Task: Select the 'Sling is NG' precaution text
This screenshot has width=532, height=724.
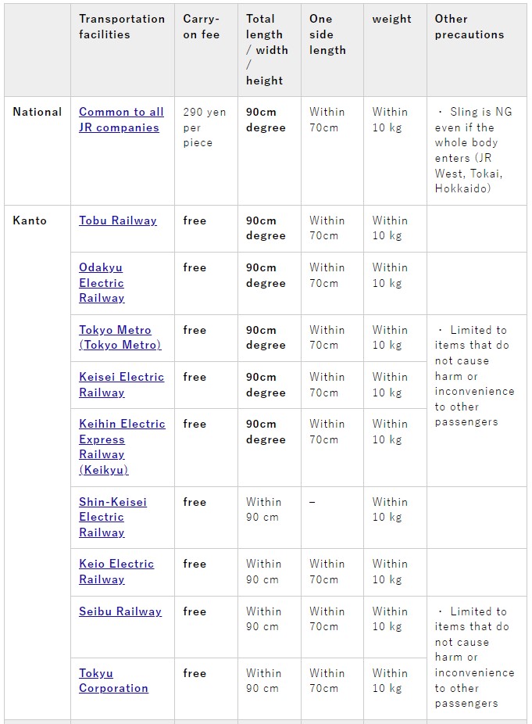Action: point(473,150)
